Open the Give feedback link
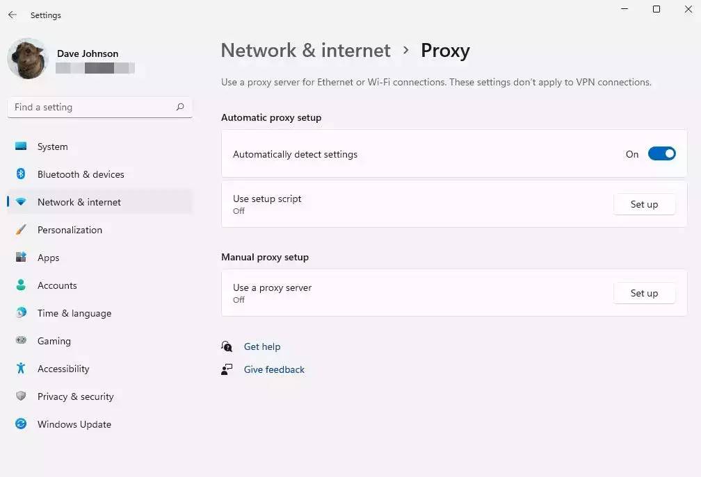This screenshot has height=477, width=701. [274, 369]
